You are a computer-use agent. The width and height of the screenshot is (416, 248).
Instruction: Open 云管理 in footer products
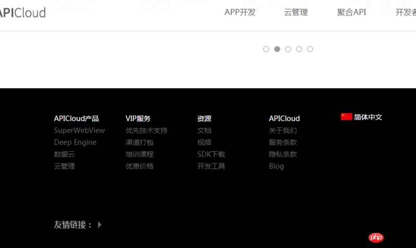(64, 166)
